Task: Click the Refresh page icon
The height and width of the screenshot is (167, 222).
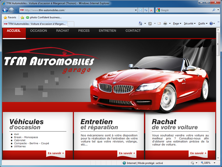Action: 146,10
